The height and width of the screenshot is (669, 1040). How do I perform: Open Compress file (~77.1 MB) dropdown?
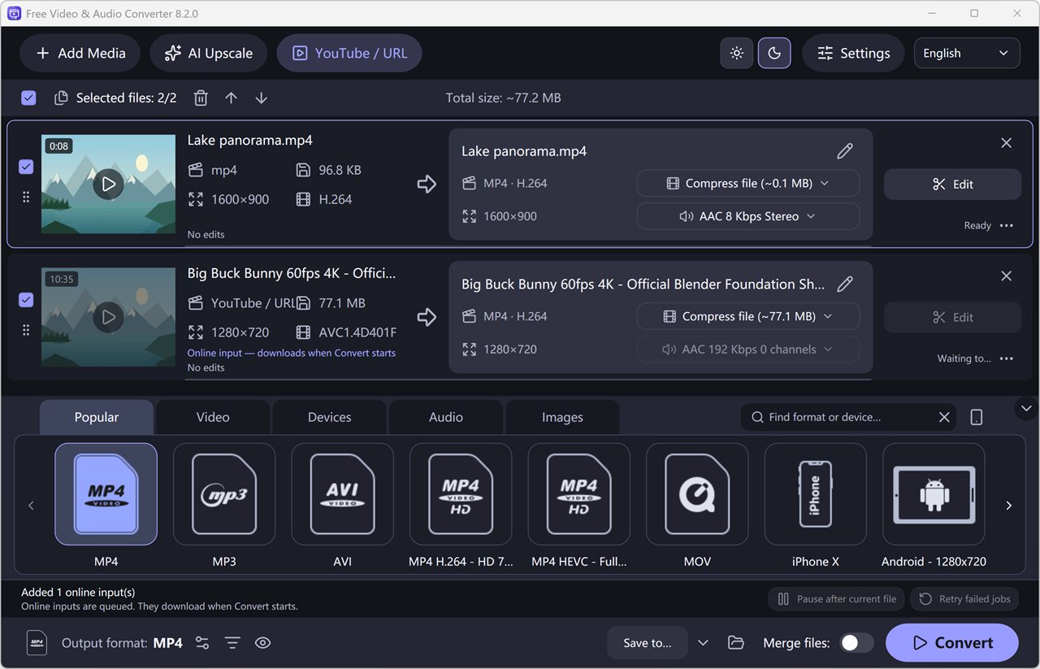tap(747, 316)
